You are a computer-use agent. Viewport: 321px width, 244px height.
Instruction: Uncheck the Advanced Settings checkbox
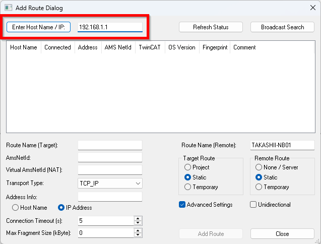pyautogui.click(x=182, y=205)
